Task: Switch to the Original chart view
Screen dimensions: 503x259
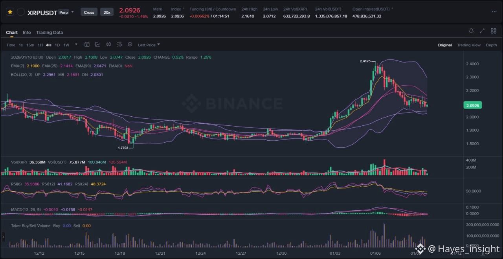Action: click(x=444, y=45)
